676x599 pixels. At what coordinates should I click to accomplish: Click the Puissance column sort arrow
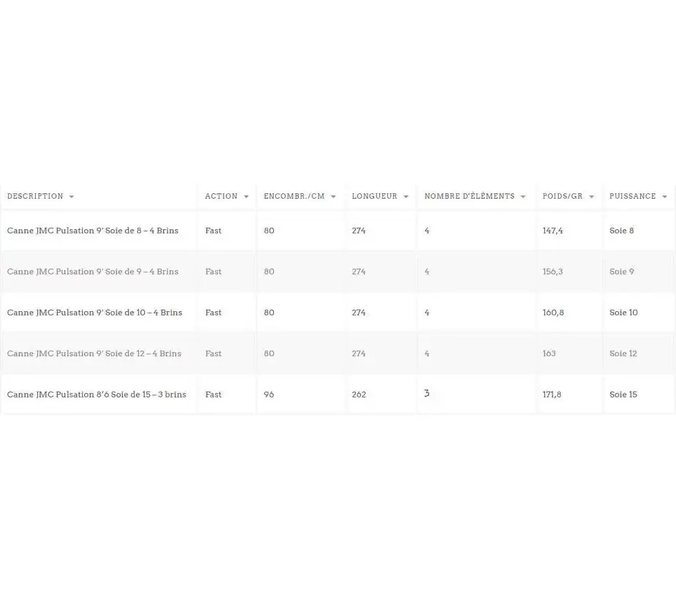tap(664, 197)
